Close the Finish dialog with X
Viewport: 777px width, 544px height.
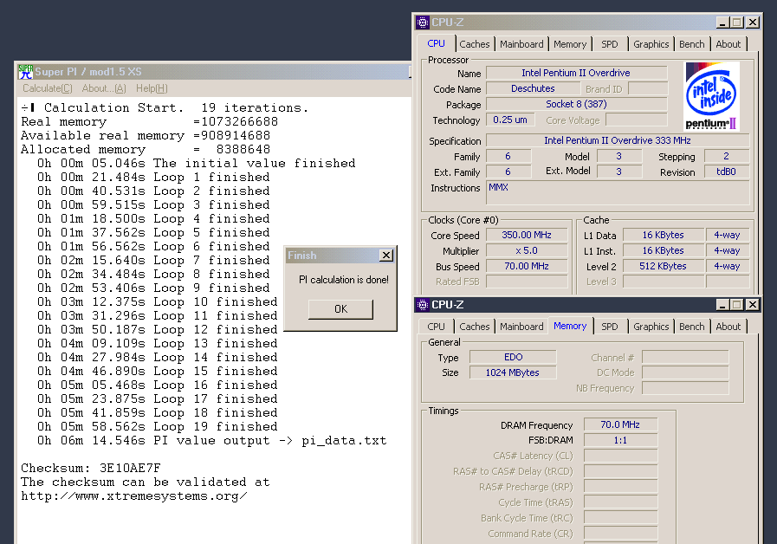tap(386, 256)
